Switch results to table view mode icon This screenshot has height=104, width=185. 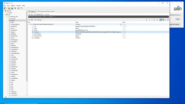tap(163, 20)
